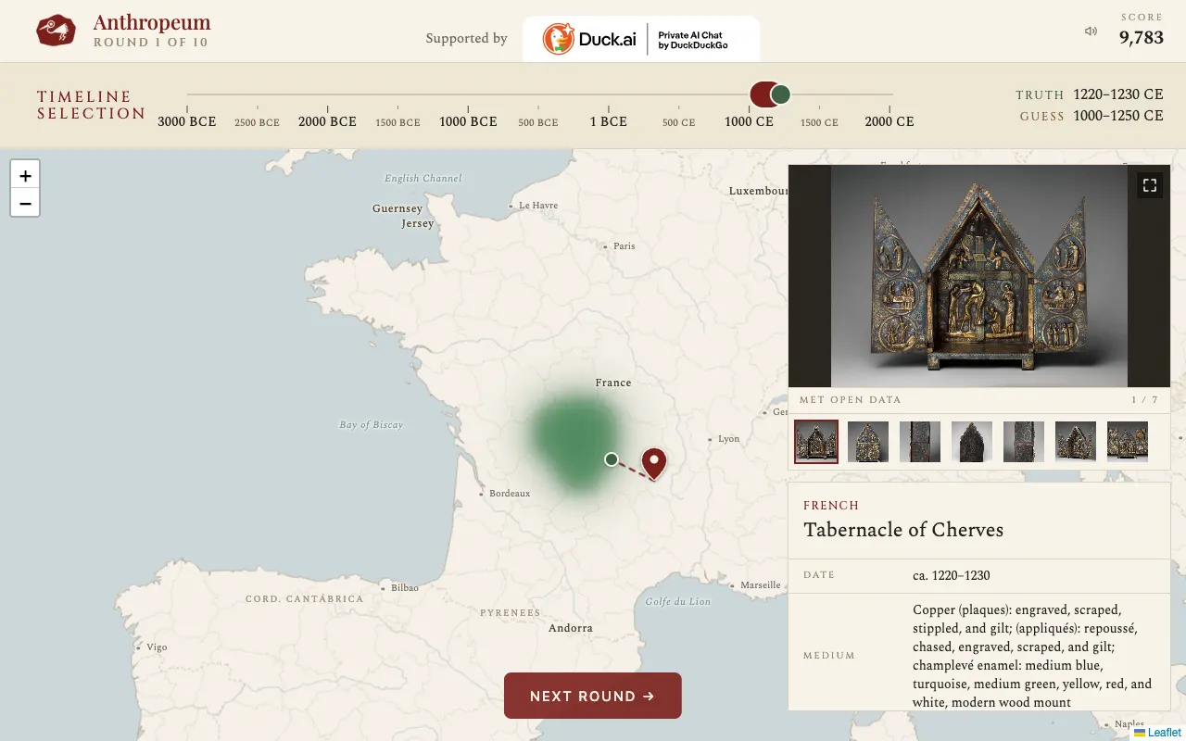Click the Paris label on the map

(625, 246)
